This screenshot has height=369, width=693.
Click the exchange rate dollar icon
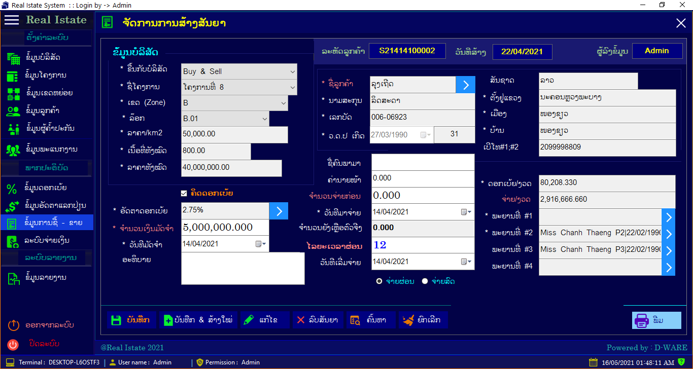point(12,206)
